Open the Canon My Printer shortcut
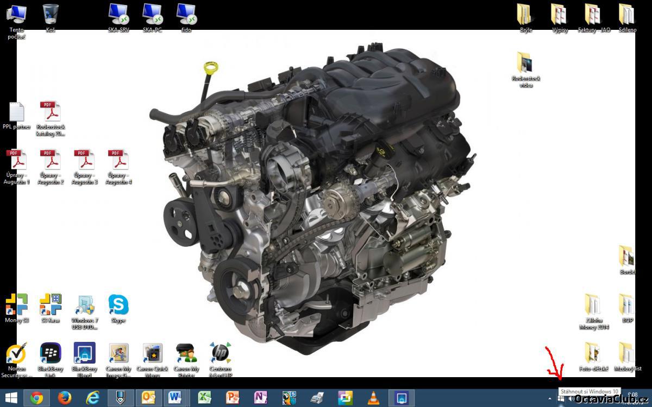This screenshot has width=652, height=407. pyautogui.click(x=186, y=354)
